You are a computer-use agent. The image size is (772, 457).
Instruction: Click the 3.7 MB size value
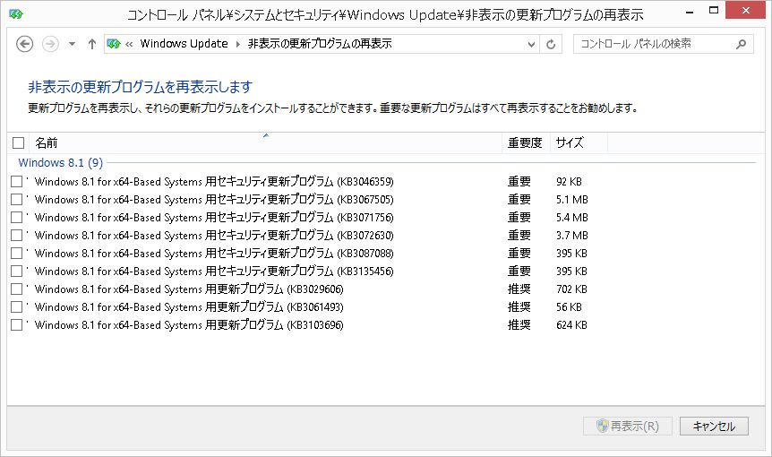pos(572,236)
